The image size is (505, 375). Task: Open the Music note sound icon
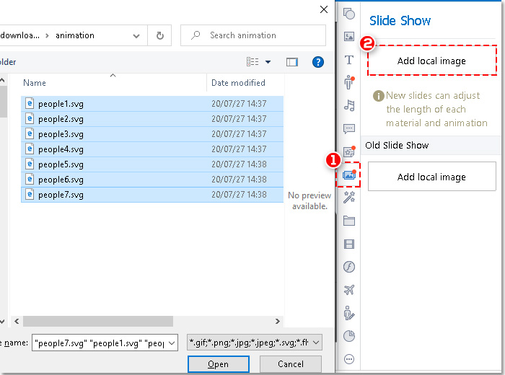click(349, 105)
